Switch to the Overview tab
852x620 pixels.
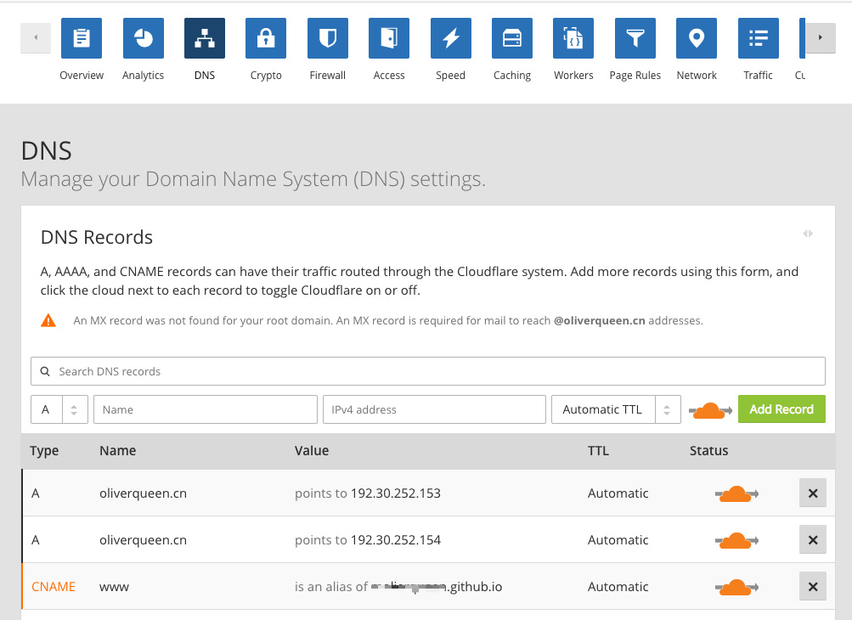click(82, 49)
